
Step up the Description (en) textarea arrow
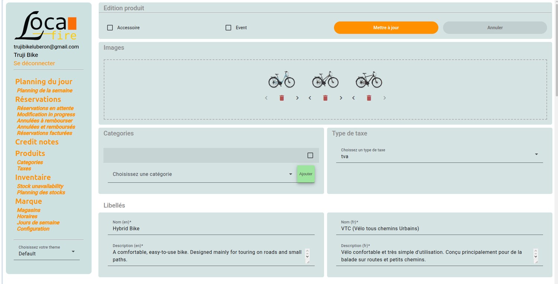[307, 251]
